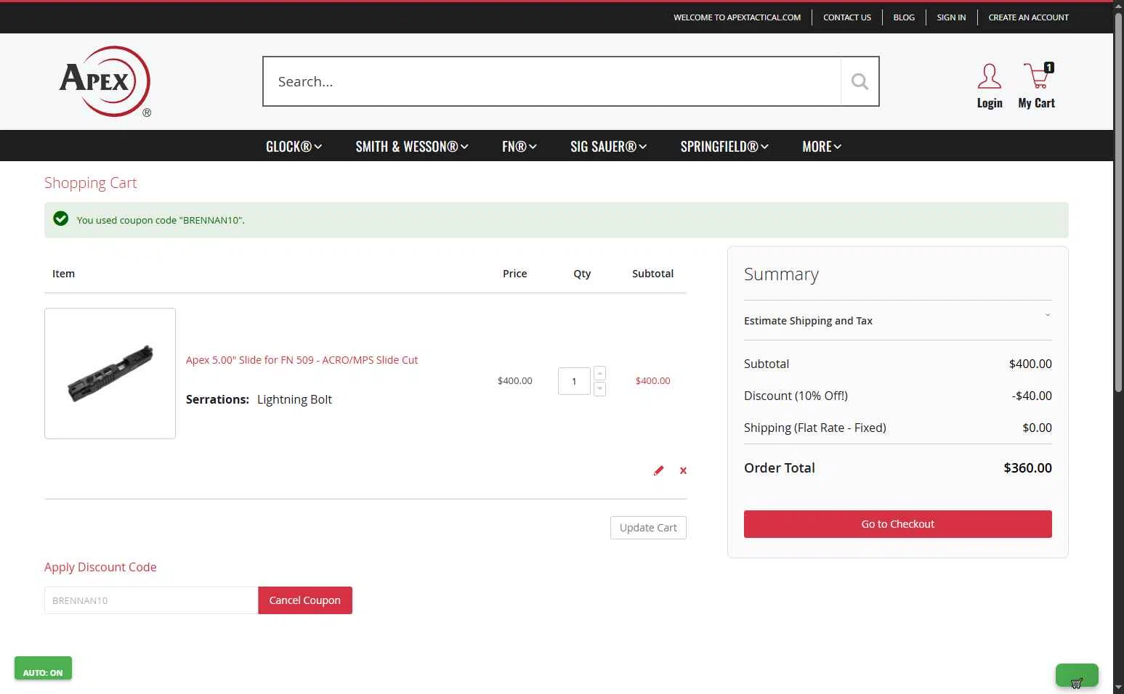Viewport: 1124px width, 694px height.
Task: Click the WELCOME TO APEXTACTICAL.COM text
Action: 737,17
